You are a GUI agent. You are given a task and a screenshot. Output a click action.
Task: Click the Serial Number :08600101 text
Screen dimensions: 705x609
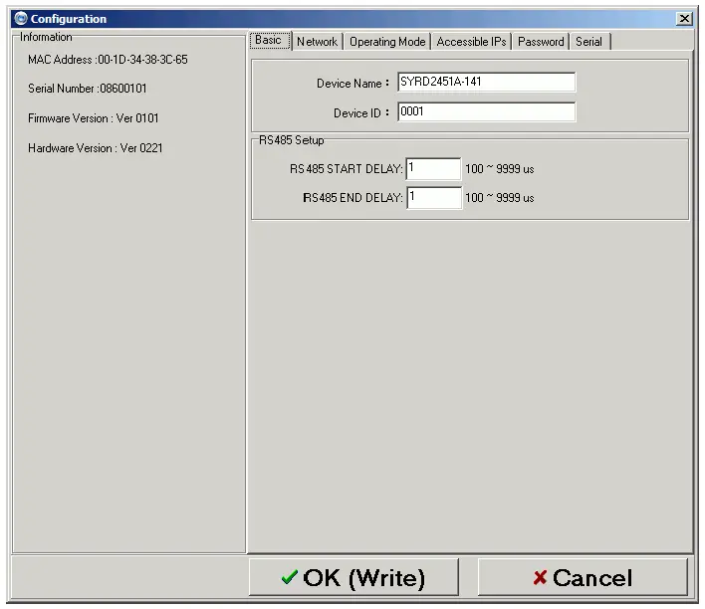click(88, 89)
